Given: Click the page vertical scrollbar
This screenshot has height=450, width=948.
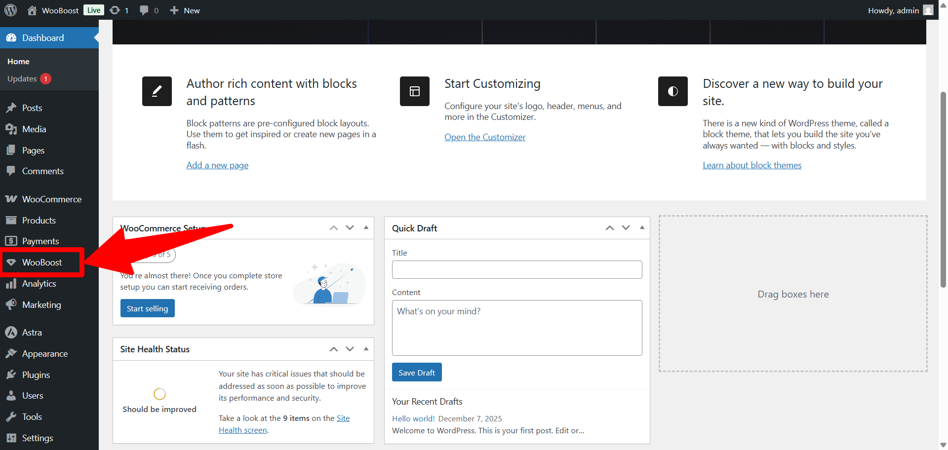Looking at the screenshot, I should [943, 187].
